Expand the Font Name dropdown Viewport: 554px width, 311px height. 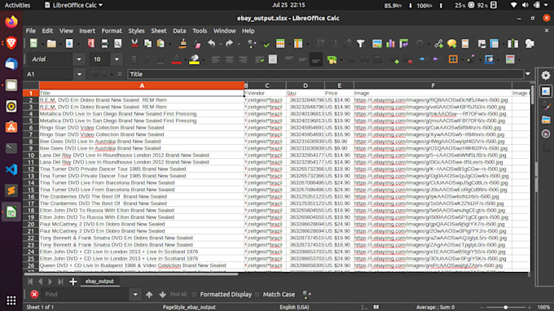pyautogui.click(x=79, y=59)
